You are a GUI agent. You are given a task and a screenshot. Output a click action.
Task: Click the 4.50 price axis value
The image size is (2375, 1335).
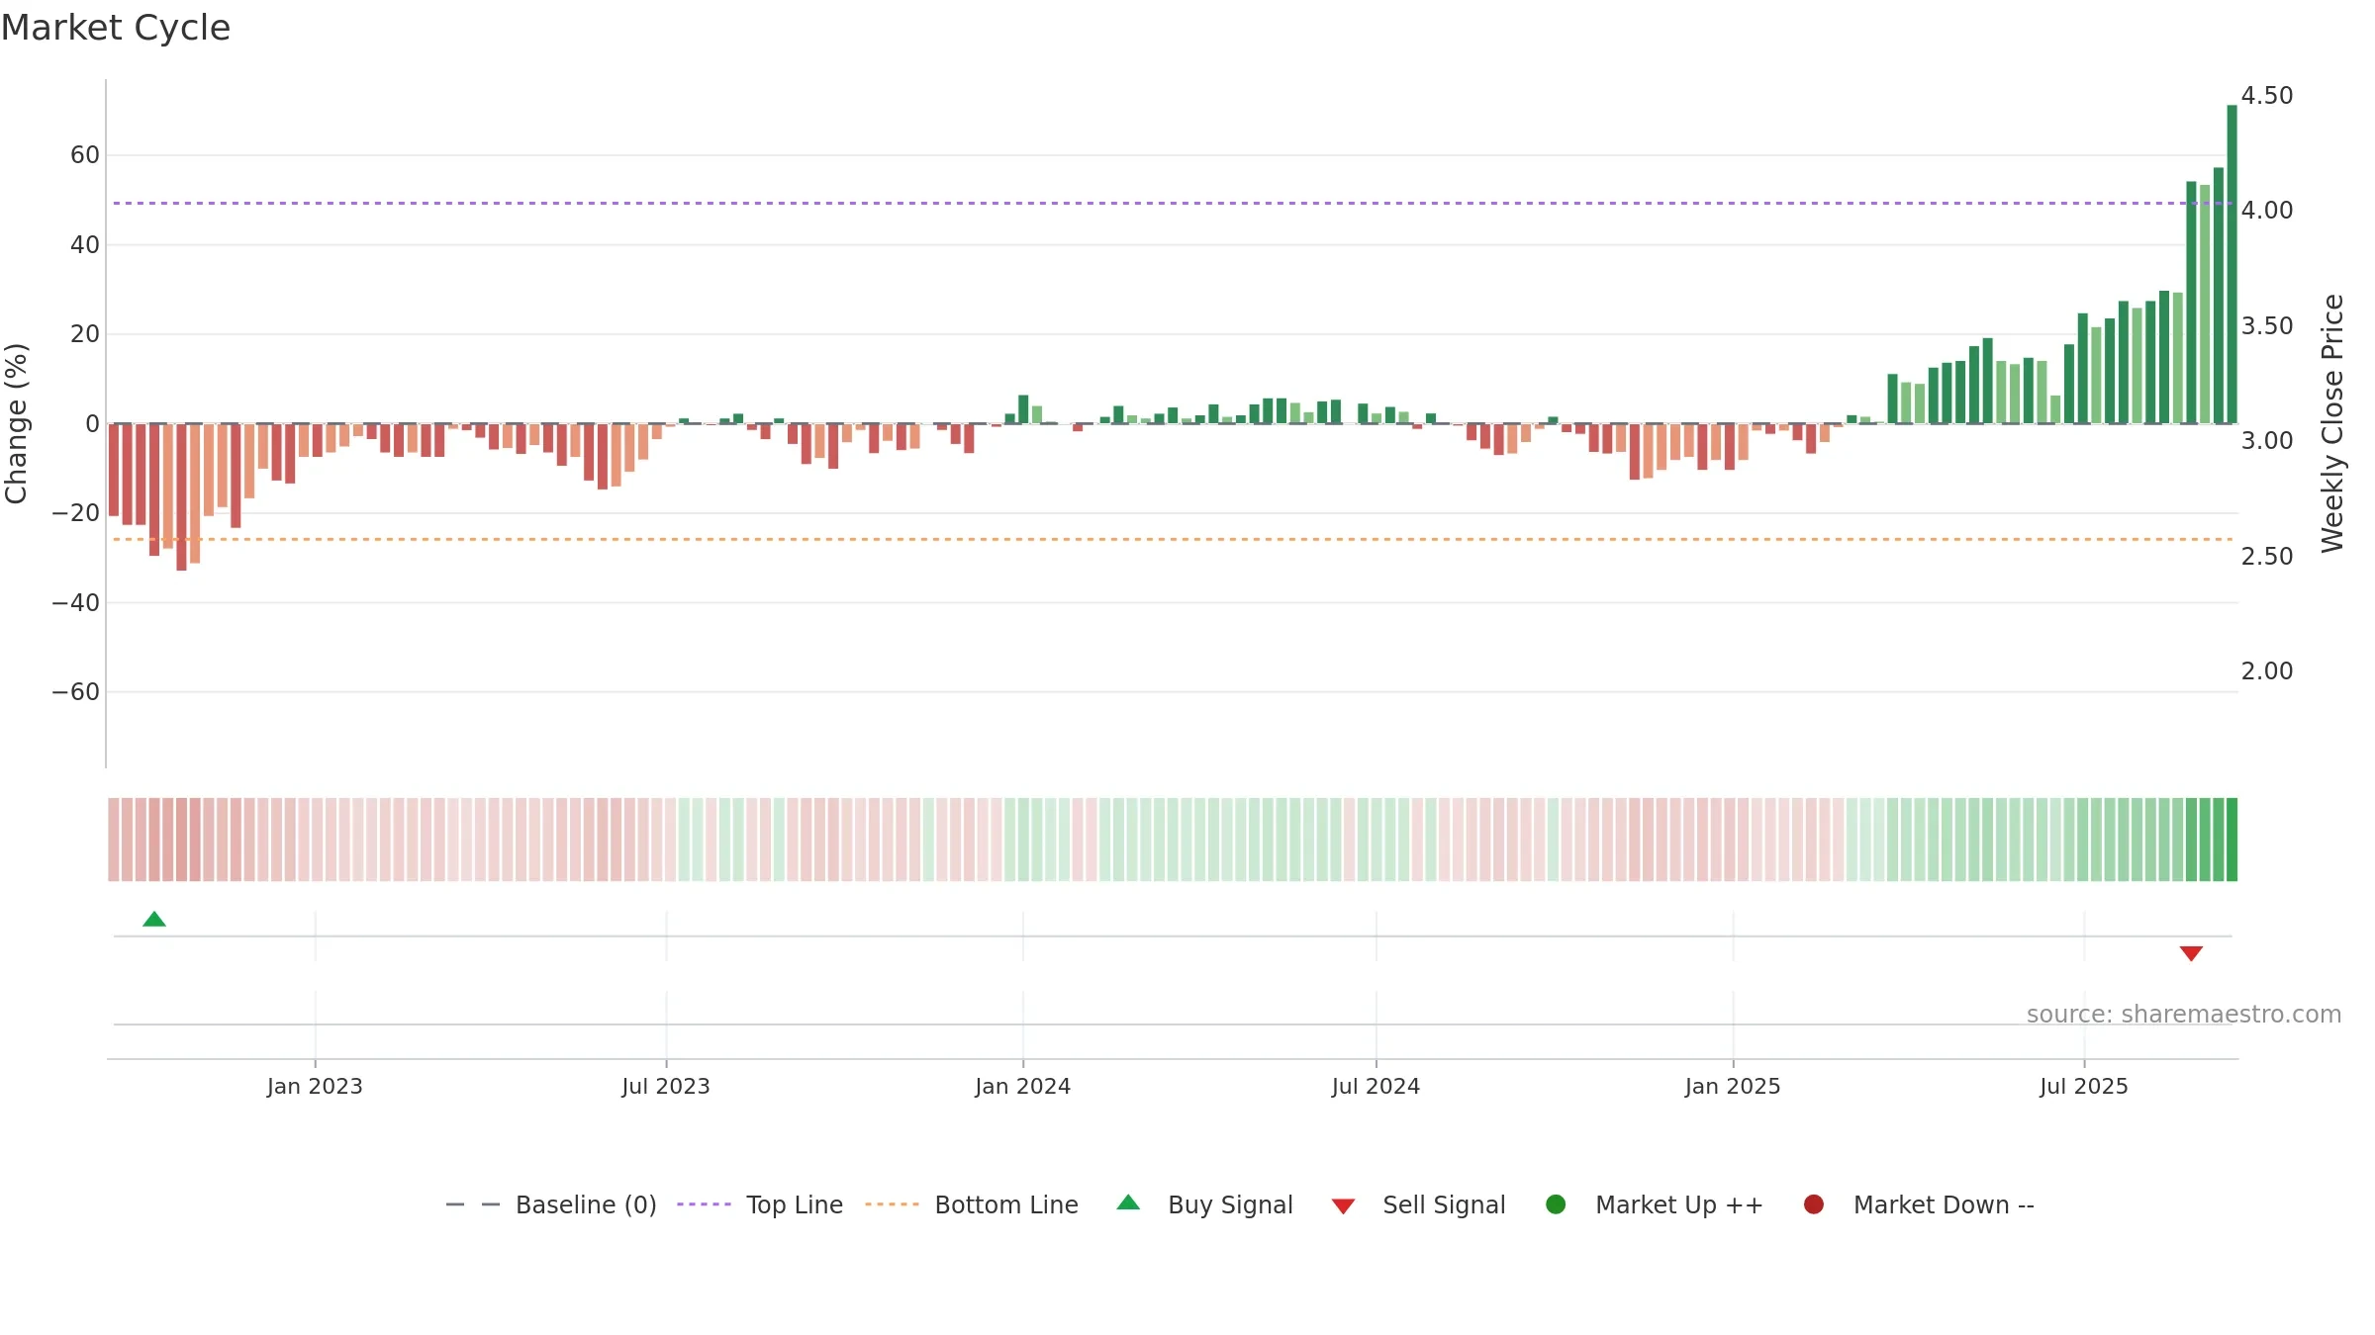click(x=2267, y=96)
